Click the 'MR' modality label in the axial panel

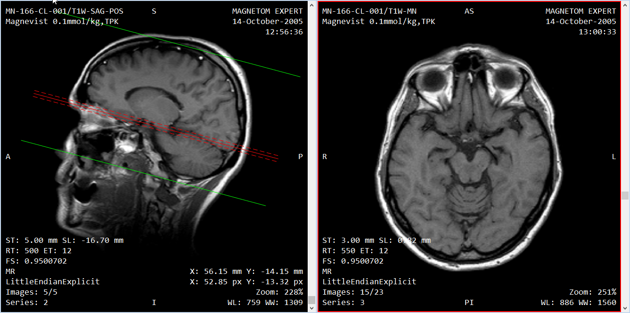point(327,272)
